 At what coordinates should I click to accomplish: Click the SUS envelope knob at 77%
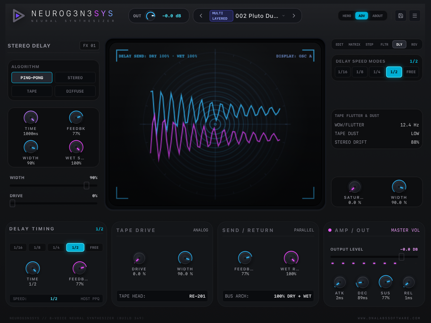[x=386, y=282]
